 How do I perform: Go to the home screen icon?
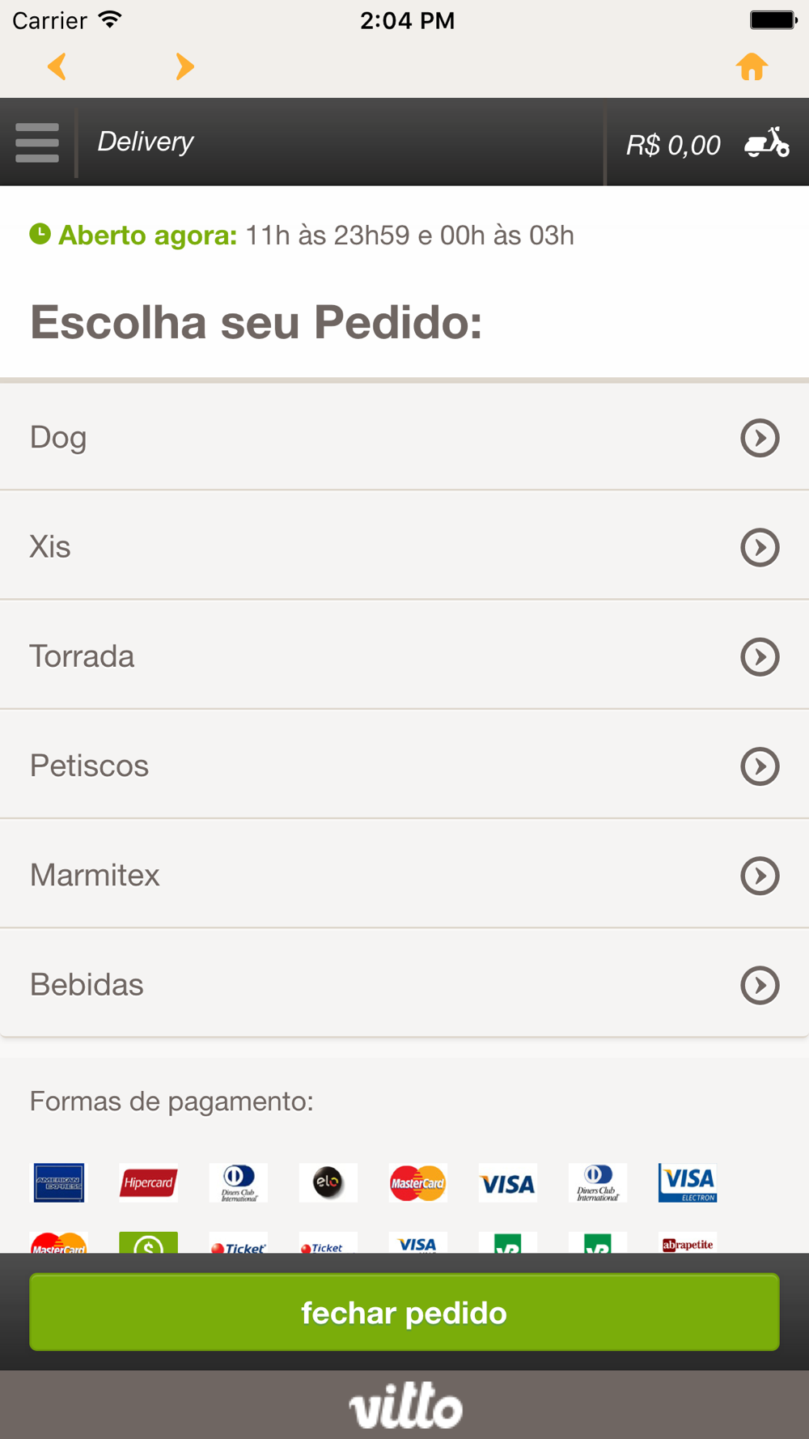point(752,66)
